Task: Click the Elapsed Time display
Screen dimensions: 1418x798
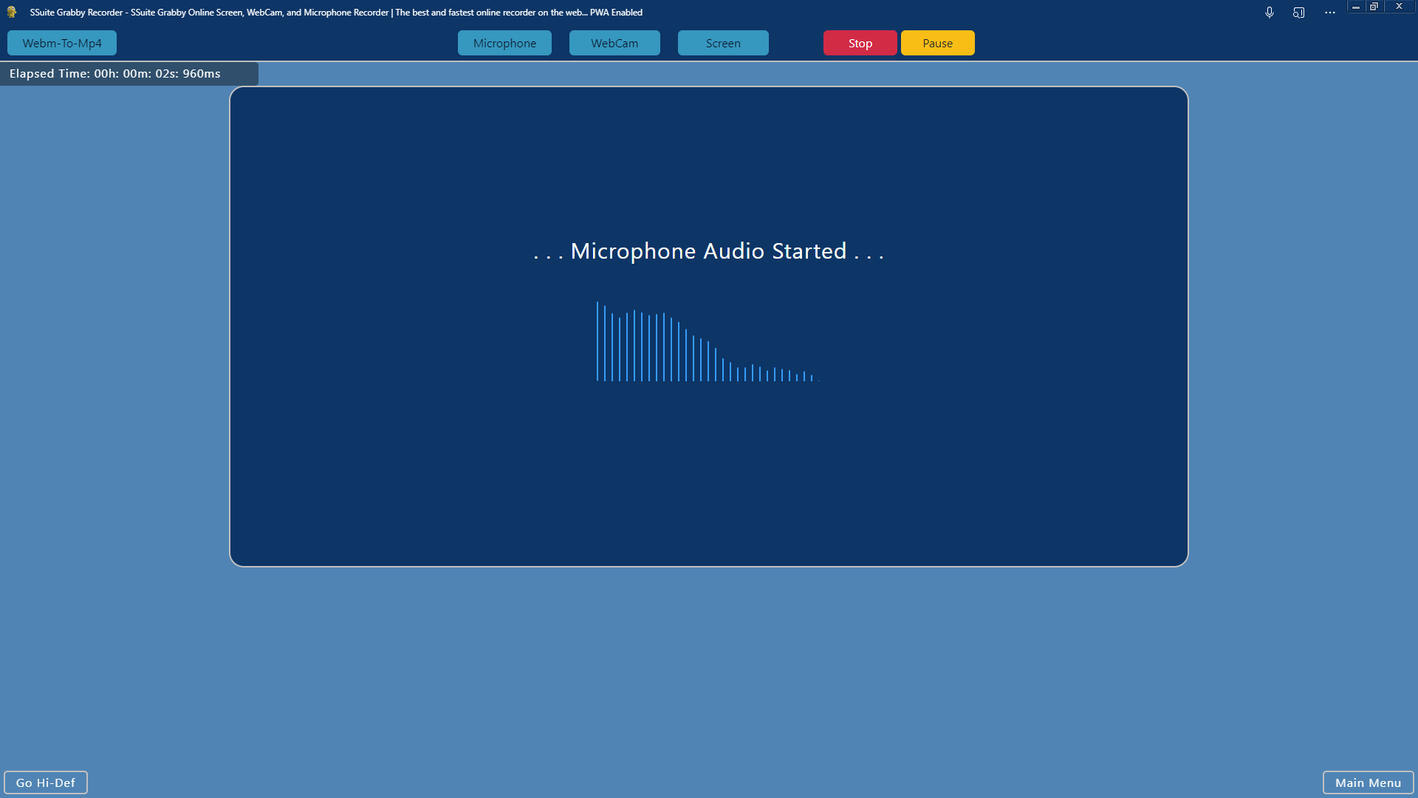Action: 115,74
